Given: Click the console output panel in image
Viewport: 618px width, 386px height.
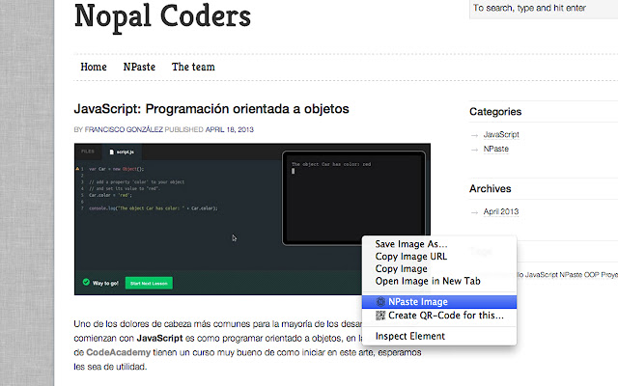Looking at the screenshot, I should coord(354,198).
